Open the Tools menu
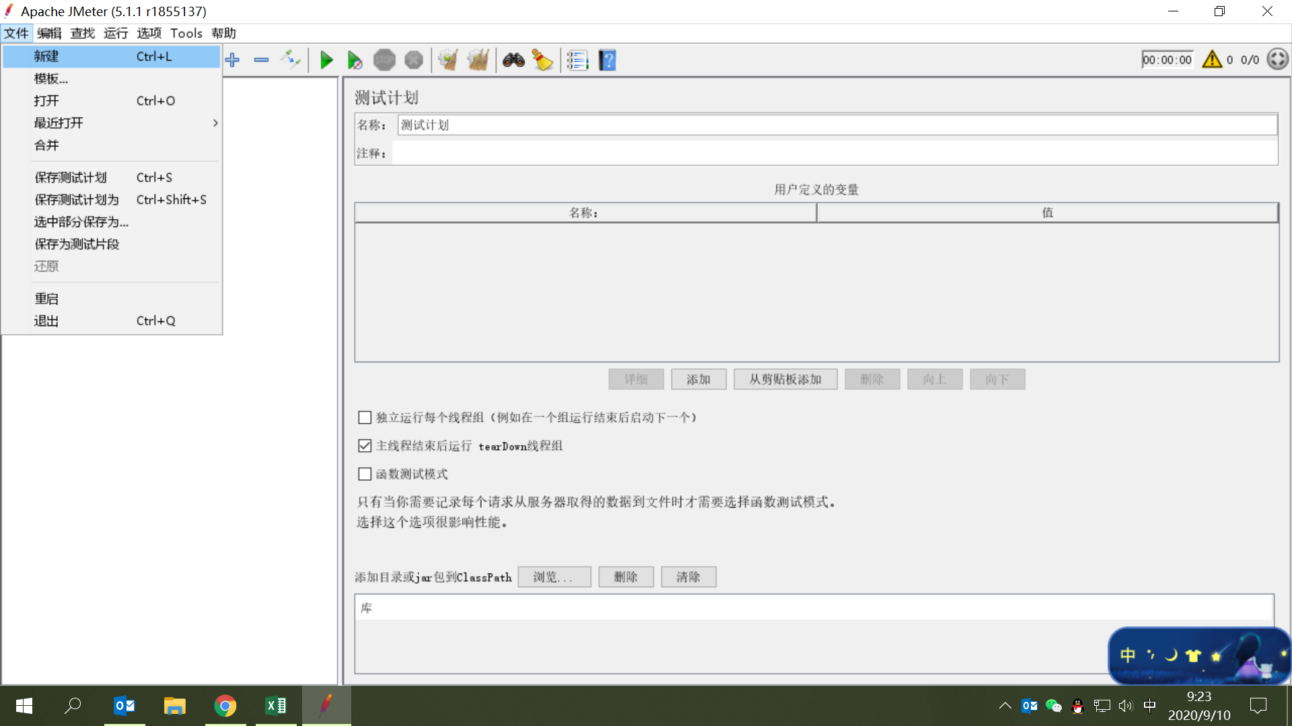This screenshot has height=726, width=1292. [186, 33]
